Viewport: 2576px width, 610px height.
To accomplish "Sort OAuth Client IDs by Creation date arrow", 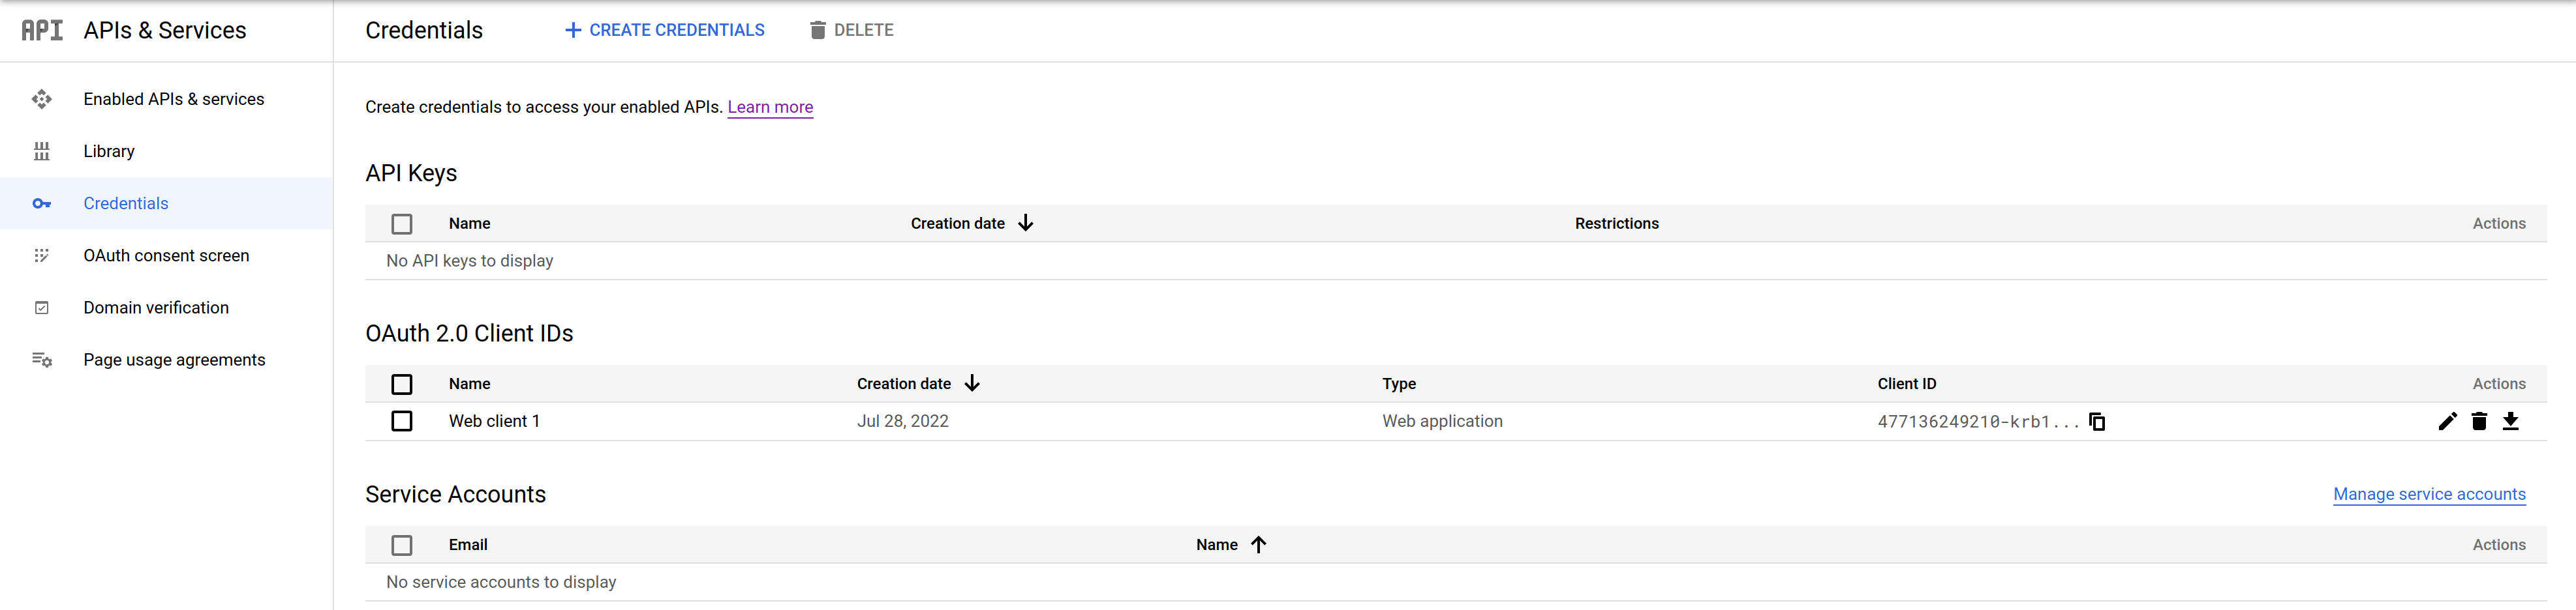I will pyautogui.click(x=971, y=383).
